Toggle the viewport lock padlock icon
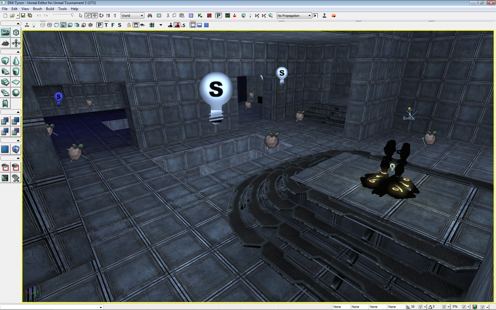The image size is (496, 310). (x=129, y=25)
